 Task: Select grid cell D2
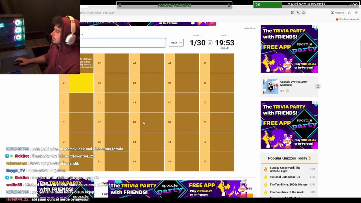(x=111, y=122)
